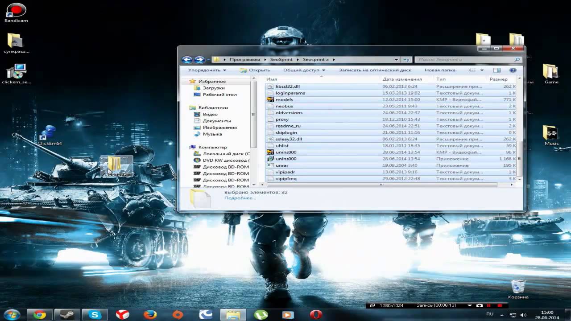Select Компьютер in the navigation pane
This screenshot has height=321, width=571.
click(212, 147)
